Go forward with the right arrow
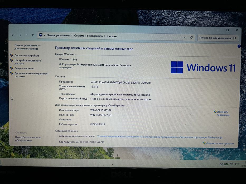 20,35
